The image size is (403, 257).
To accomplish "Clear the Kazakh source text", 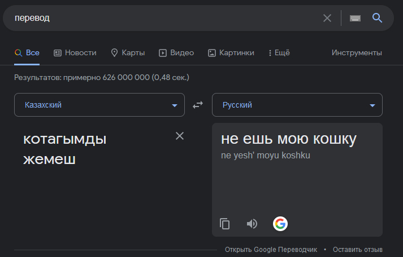I will [x=180, y=136].
